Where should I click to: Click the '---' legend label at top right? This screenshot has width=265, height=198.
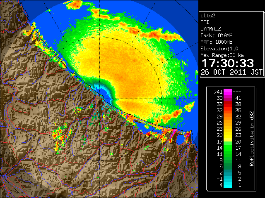pyautogui.click(x=237, y=92)
